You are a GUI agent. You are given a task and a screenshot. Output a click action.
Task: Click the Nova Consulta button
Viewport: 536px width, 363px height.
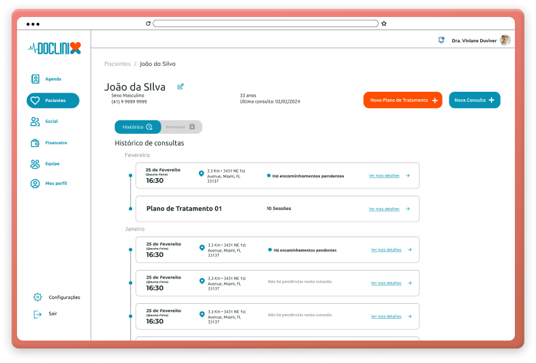coord(474,100)
